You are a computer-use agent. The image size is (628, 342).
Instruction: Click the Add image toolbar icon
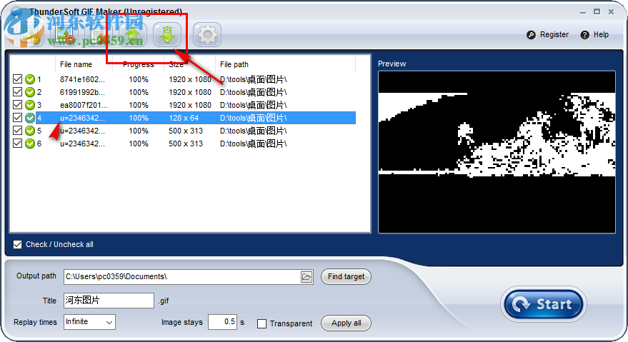pos(31,35)
